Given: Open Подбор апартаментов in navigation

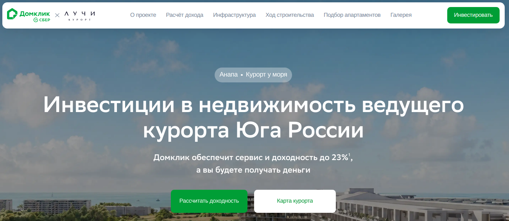Looking at the screenshot, I should click(352, 15).
